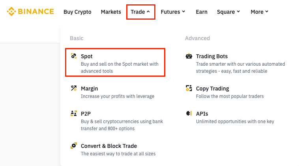The image size is (299, 166).
Task: Open the Earn page
Action: point(202,12)
